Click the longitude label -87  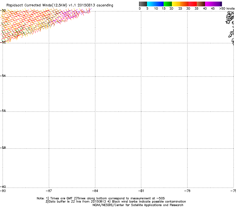point(49,191)
